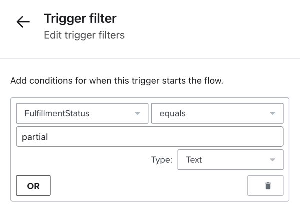Expand the equals operator dropdown
Viewport: 300px width, 209px height.
click(x=217, y=113)
